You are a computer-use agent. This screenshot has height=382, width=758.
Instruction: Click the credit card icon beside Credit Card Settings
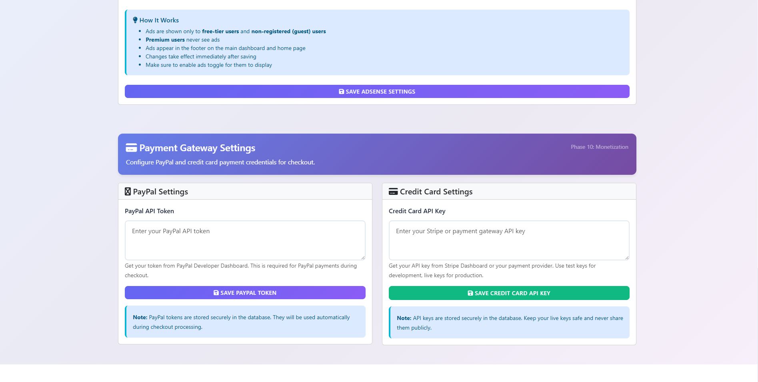tap(393, 192)
